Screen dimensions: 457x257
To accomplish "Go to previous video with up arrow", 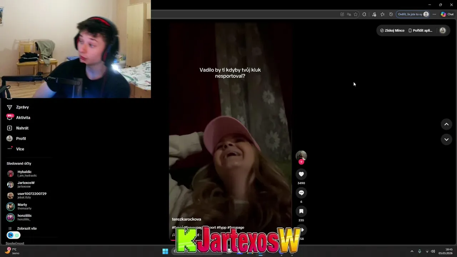I will click(446, 124).
